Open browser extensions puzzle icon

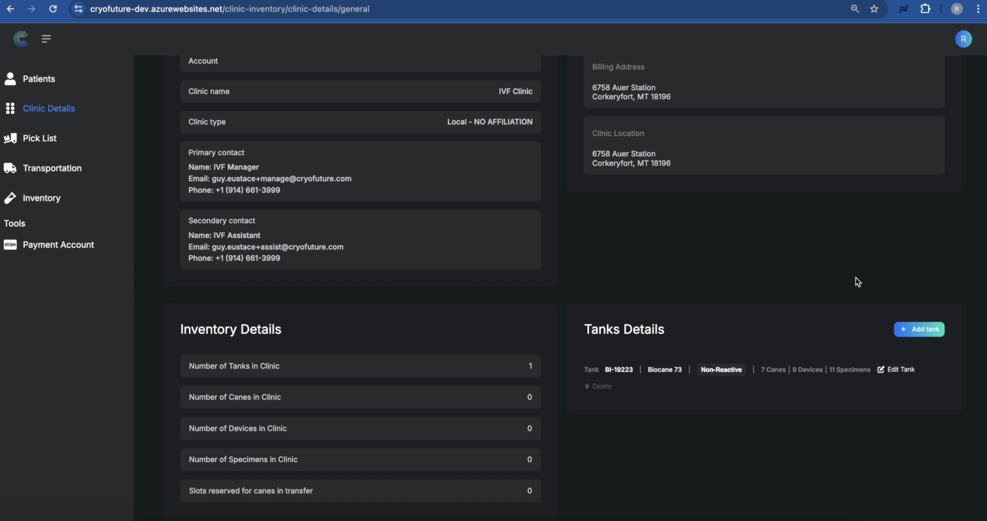click(x=925, y=9)
